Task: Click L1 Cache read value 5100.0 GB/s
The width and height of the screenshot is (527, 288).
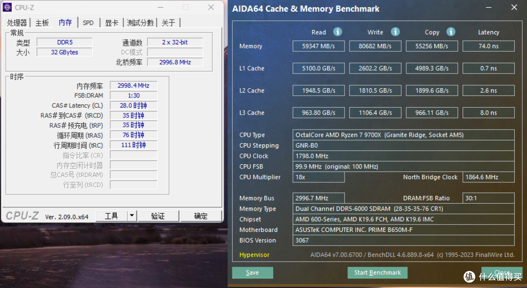Action: 319,68
